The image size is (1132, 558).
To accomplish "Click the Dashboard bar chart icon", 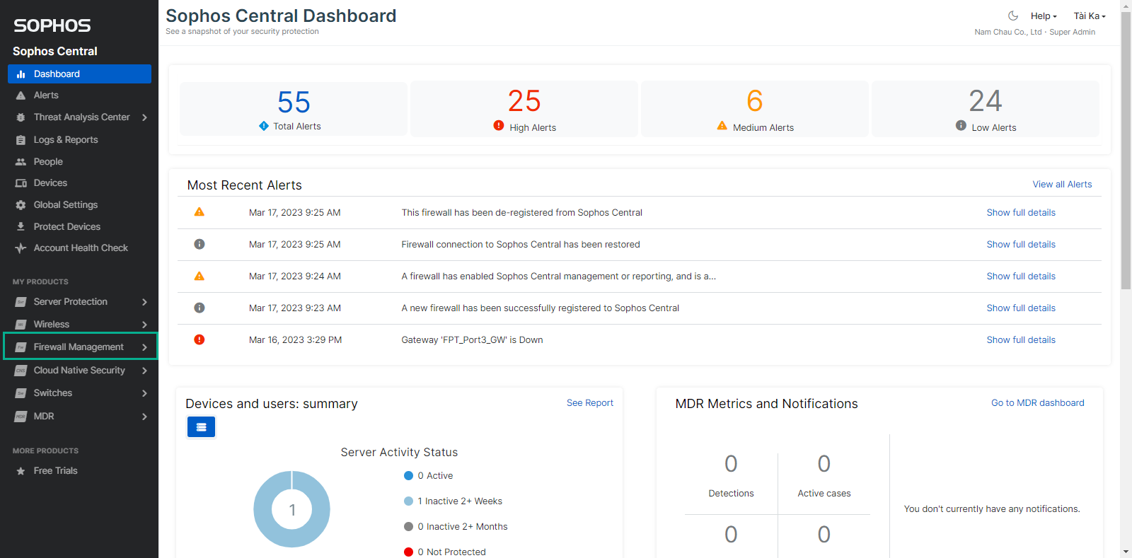I will coord(21,74).
